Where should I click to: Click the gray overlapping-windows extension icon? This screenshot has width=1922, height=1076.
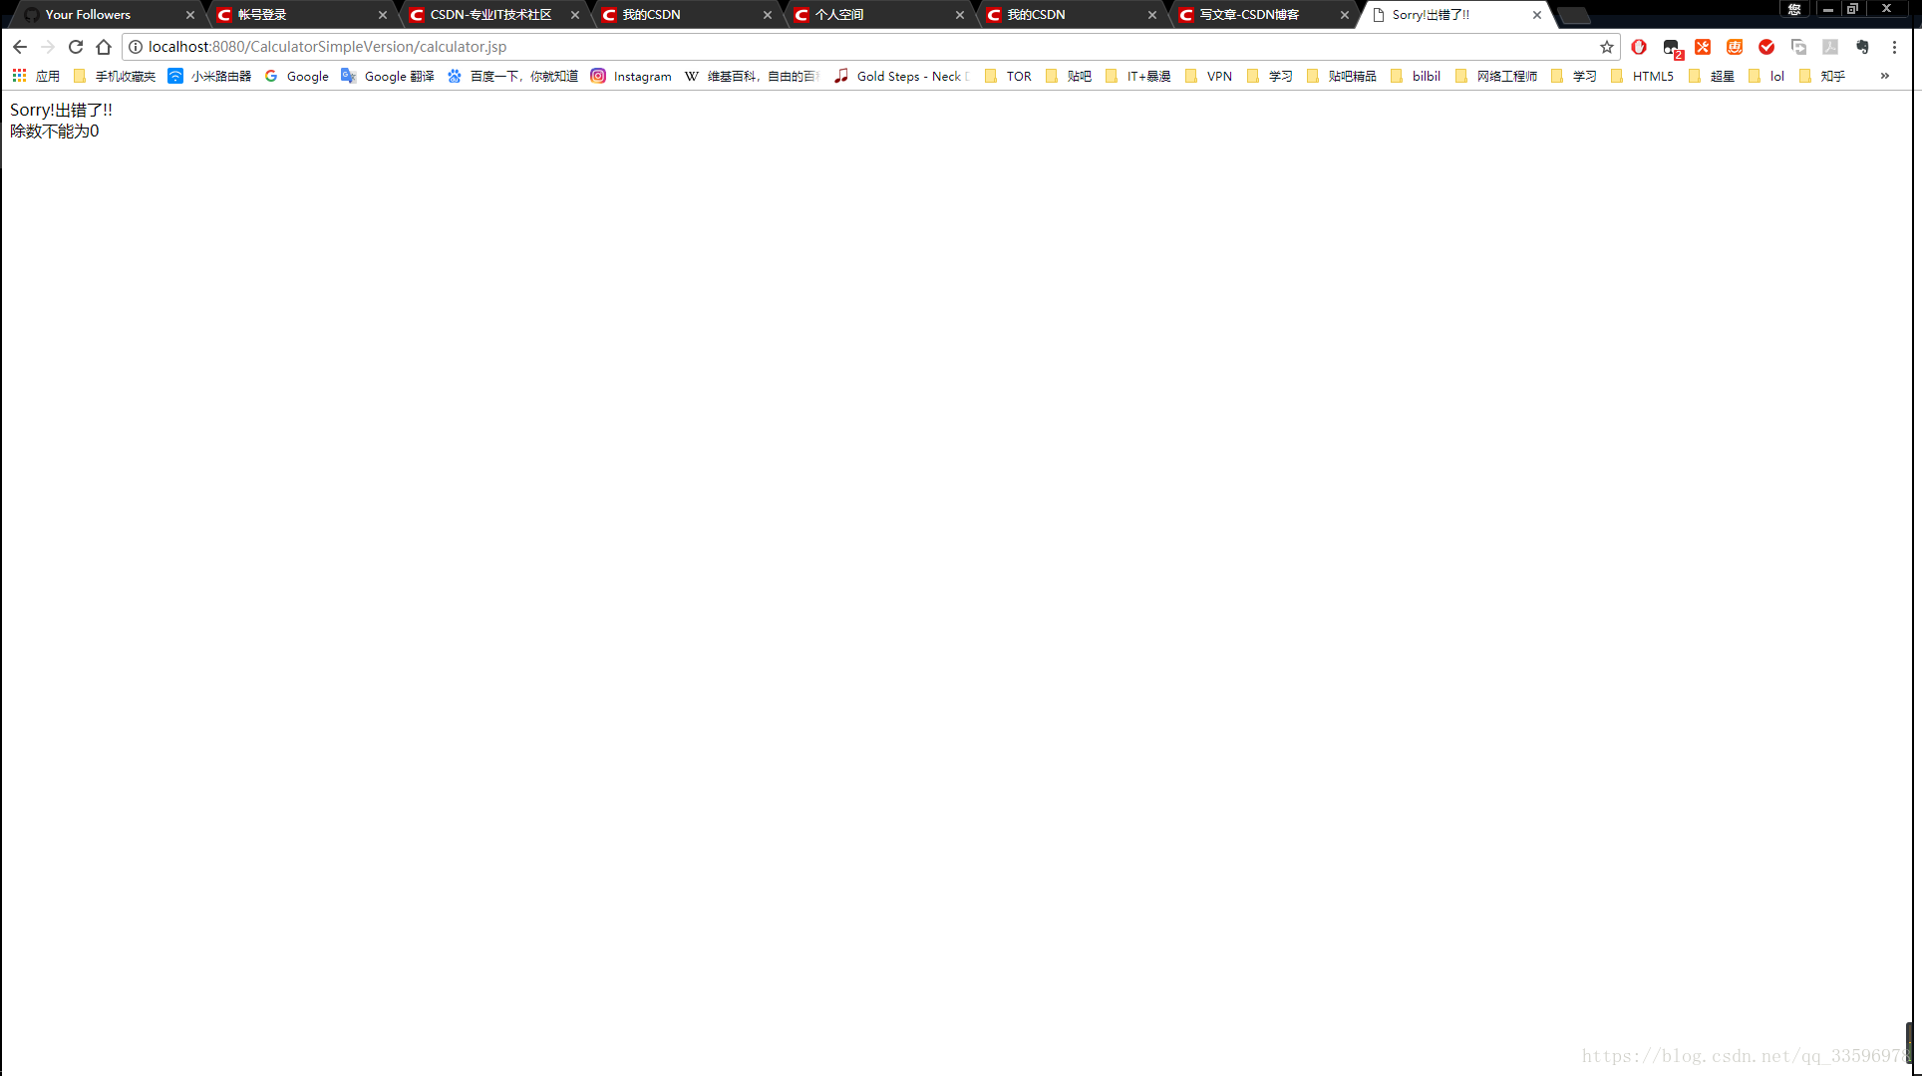(x=1798, y=47)
